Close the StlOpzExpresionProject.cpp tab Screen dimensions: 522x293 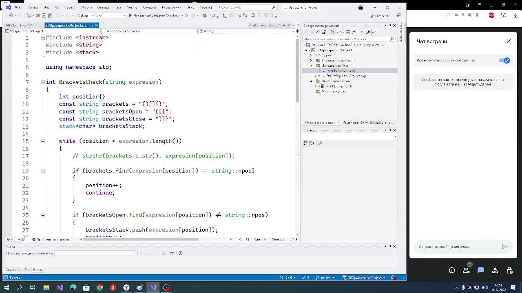[x=97, y=25]
